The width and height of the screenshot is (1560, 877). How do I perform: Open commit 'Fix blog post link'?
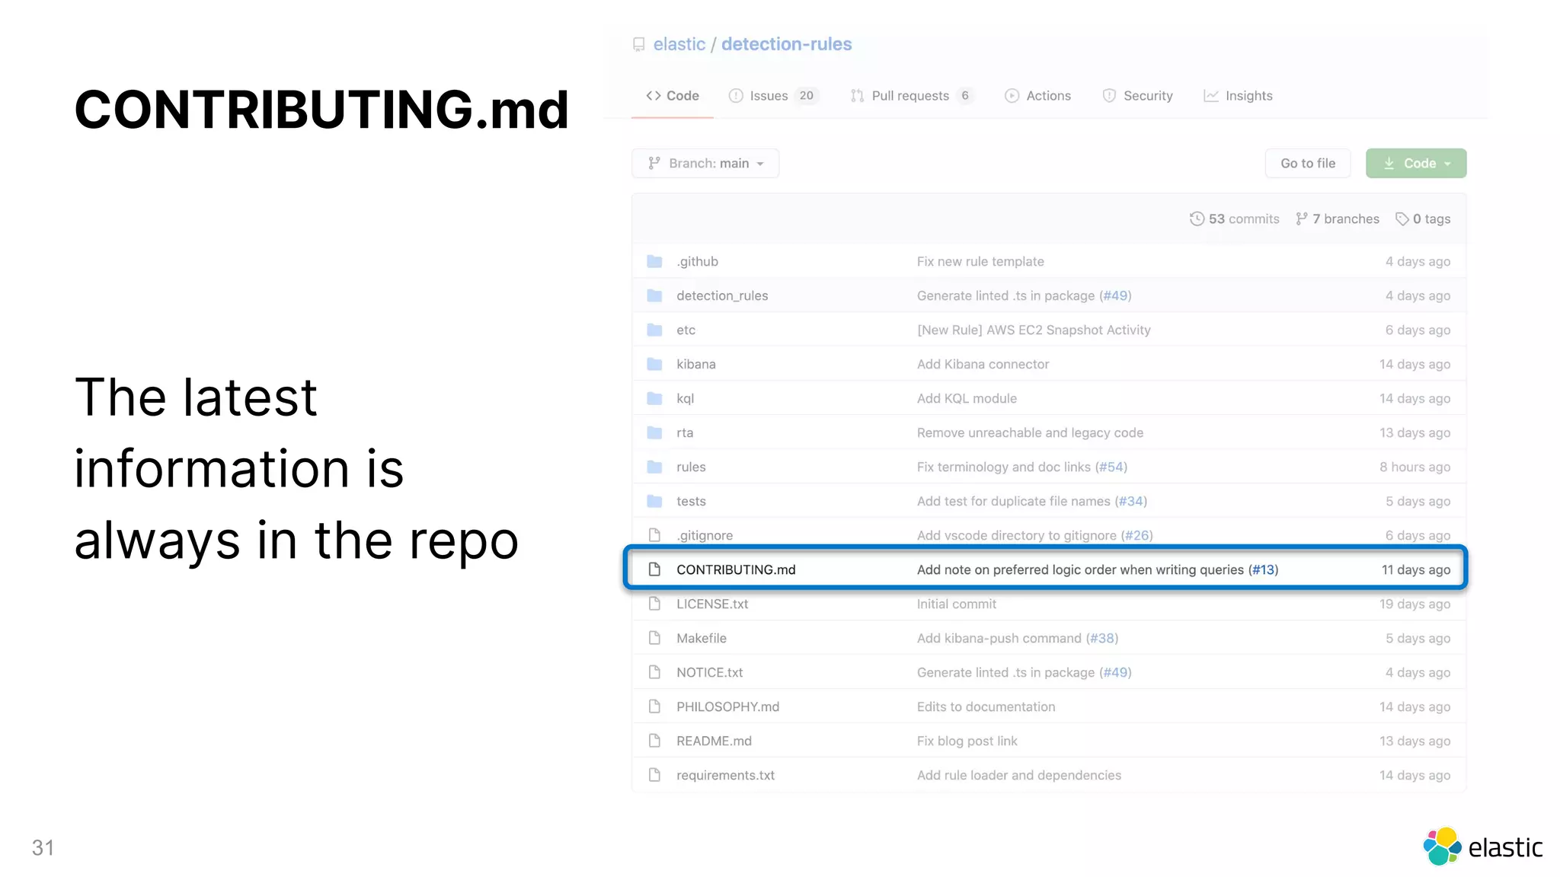pos(967,741)
